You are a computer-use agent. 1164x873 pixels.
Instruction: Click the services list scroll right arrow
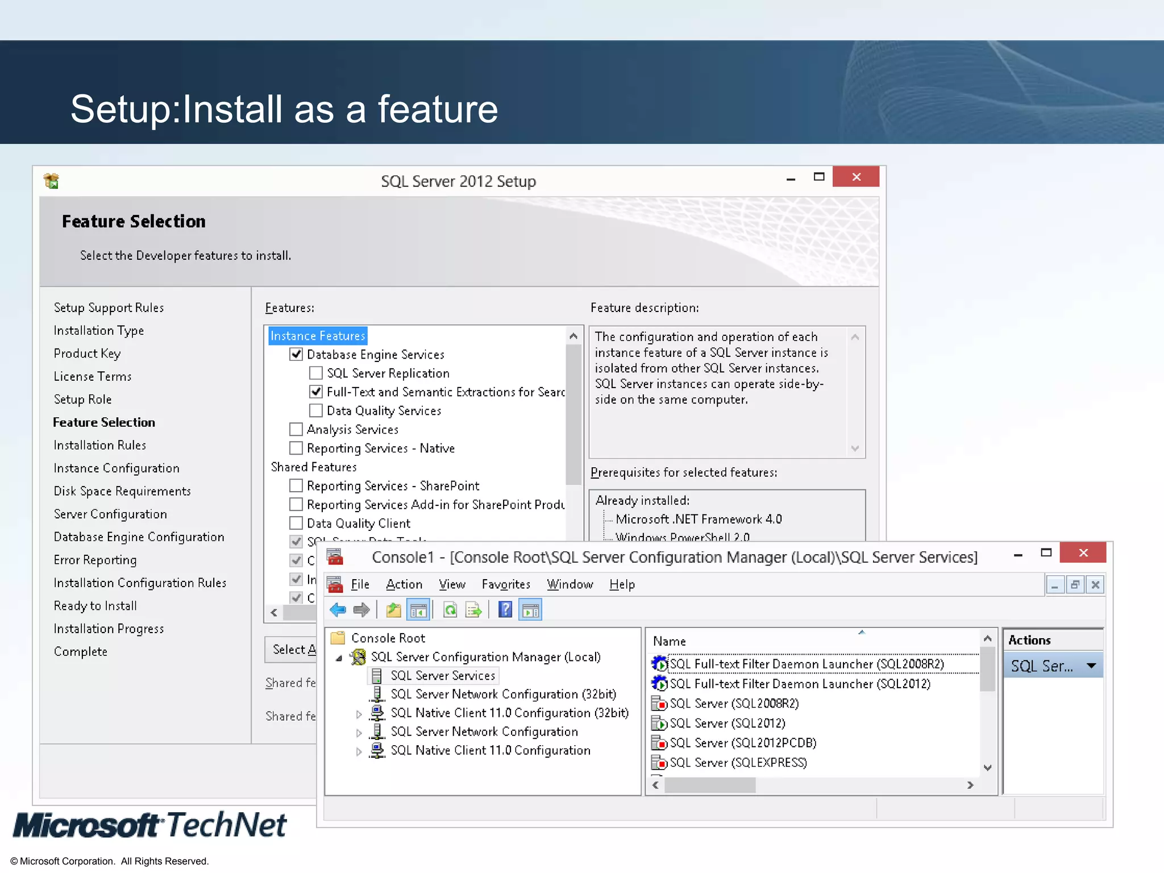[x=970, y=785]
